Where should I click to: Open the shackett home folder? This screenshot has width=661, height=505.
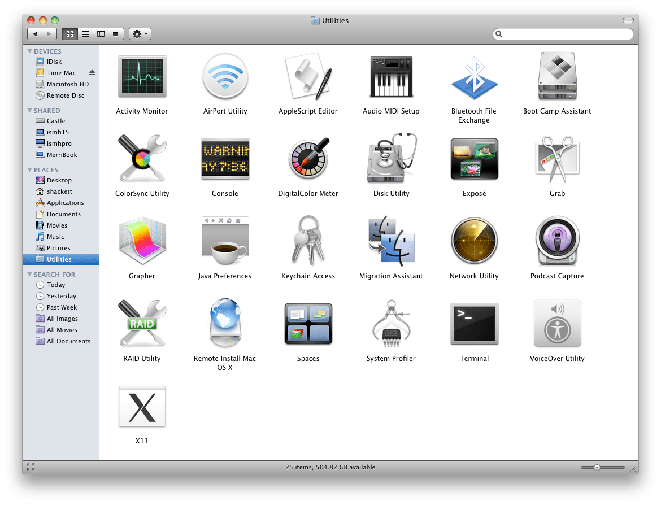pyautogui.click(x=60, y=192)
